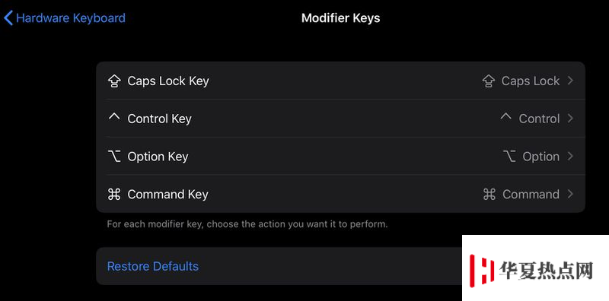Expand Control Key disclosure chevron
Image resolution: width=609 pixels, height=301 pixels.
[570, 119]
